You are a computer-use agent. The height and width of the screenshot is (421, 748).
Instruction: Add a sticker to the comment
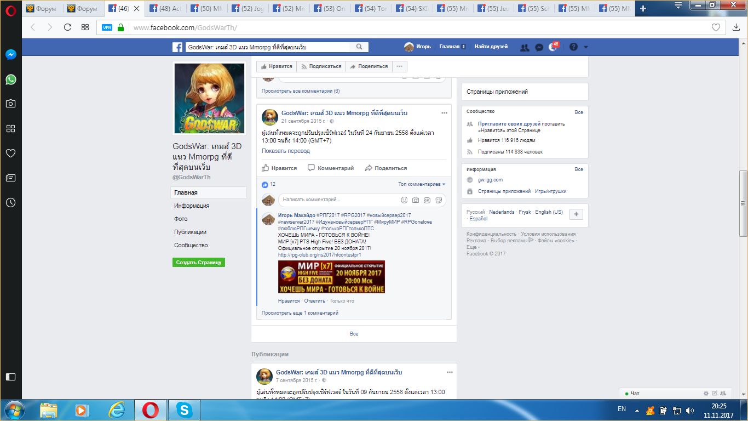coord(439,200)
